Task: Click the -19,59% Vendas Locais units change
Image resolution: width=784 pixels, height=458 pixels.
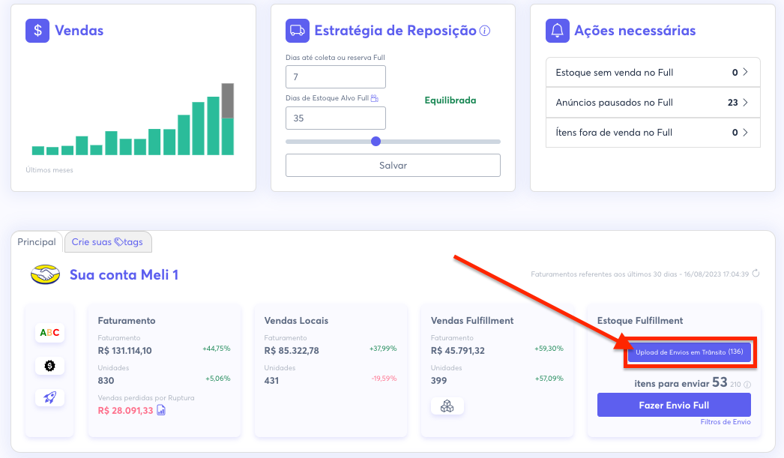Action: 384,379
